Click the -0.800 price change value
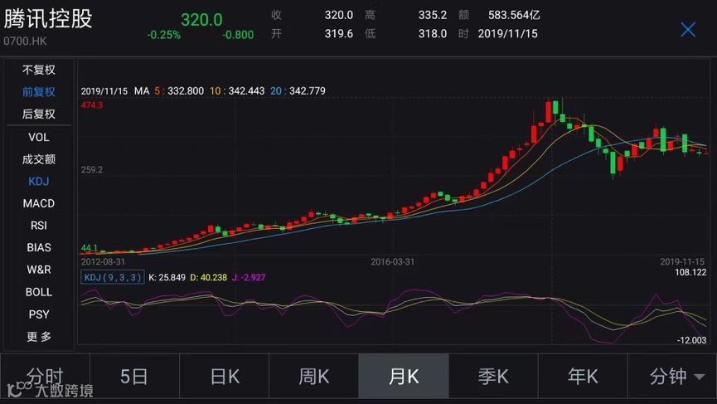The height and width of the screenshot is (404, 717). click(238, 35)
